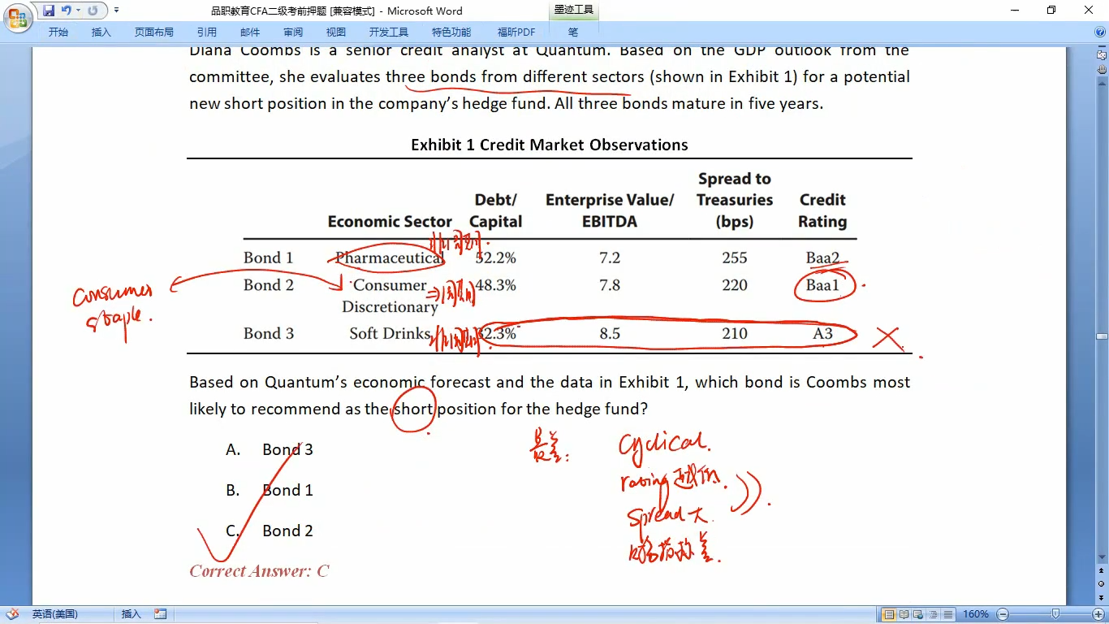
Task: Click the Credit Rating column header
Action: pos(822,210)
